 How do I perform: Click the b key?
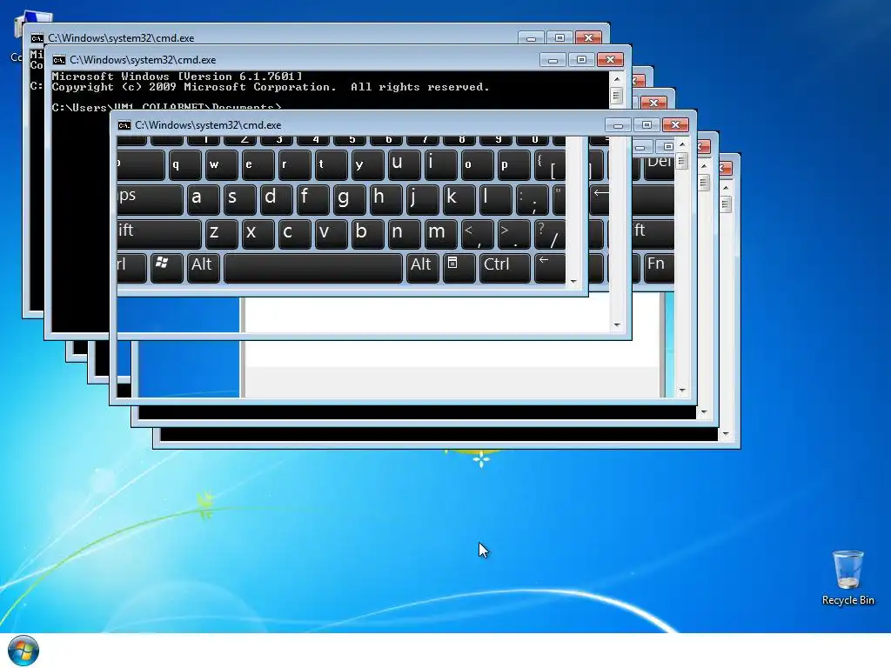pos(367,234)
